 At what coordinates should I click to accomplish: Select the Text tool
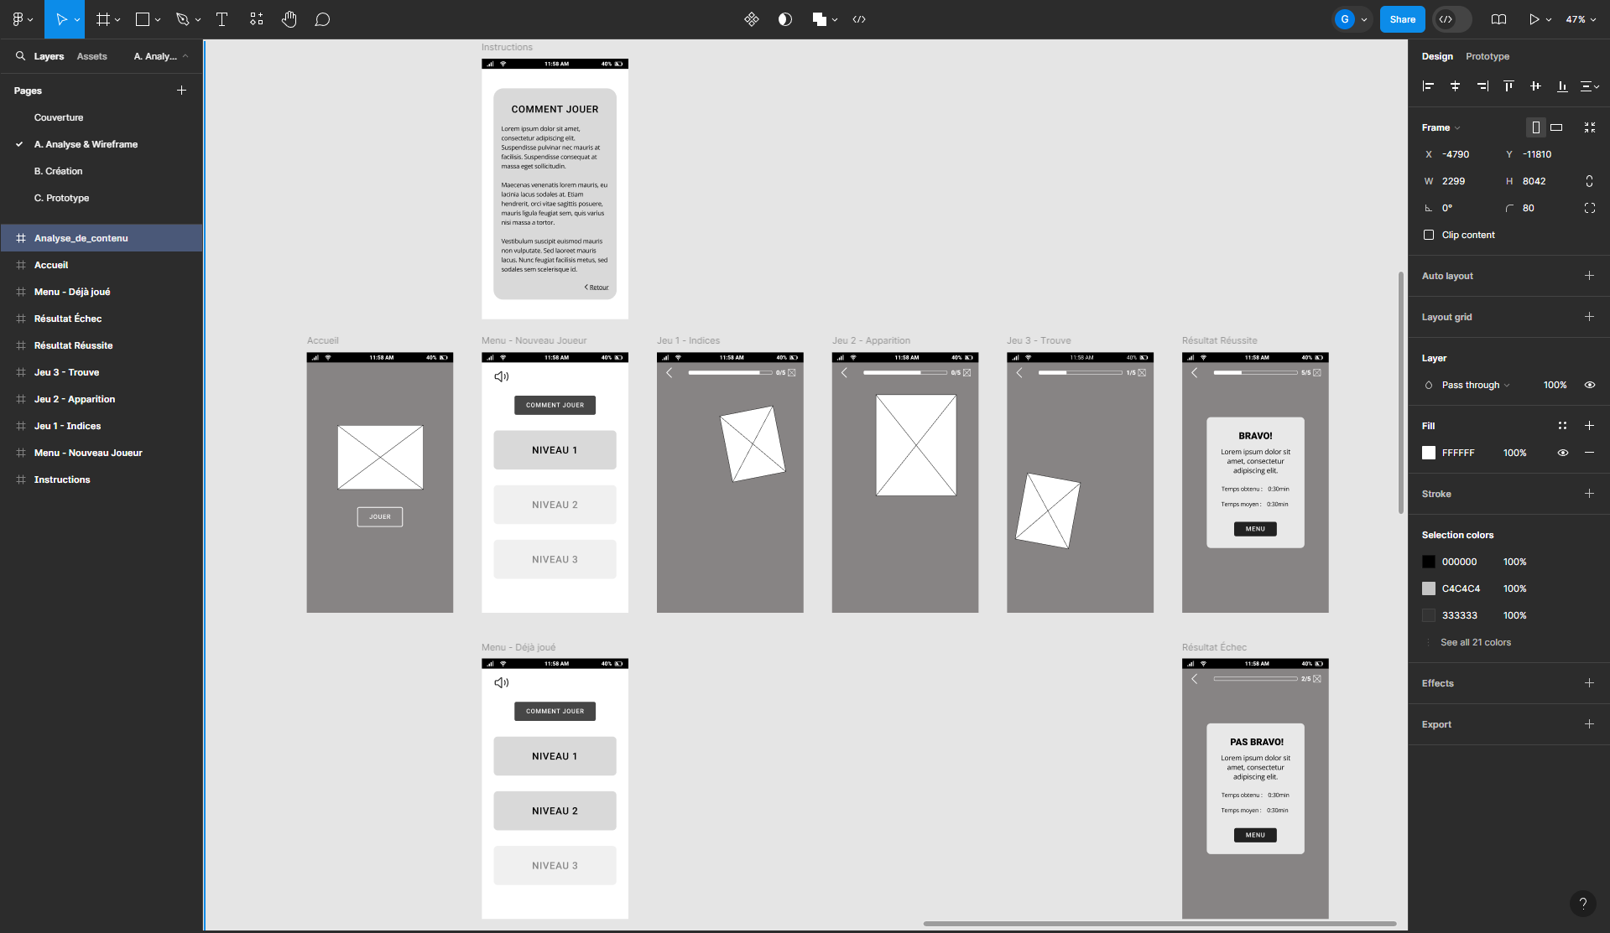coord(221,18)
